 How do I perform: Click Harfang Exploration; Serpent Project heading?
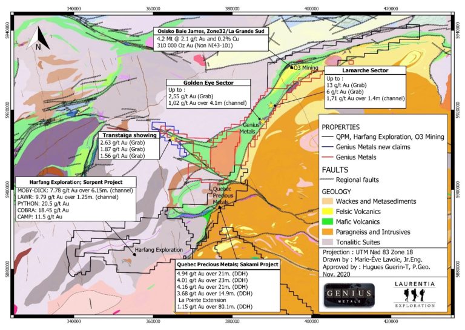pos(76,182)
